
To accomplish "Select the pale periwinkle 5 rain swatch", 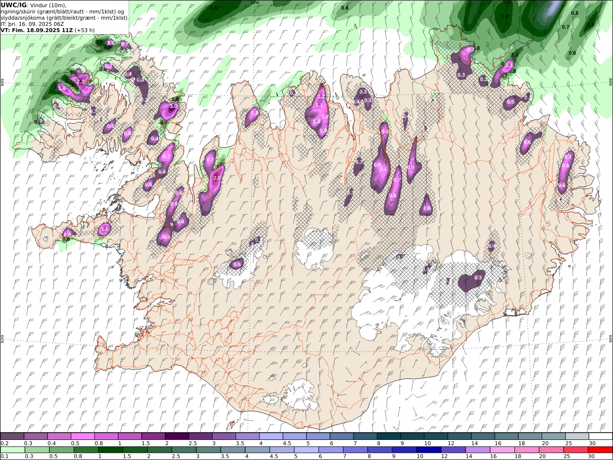I will 306,449.
